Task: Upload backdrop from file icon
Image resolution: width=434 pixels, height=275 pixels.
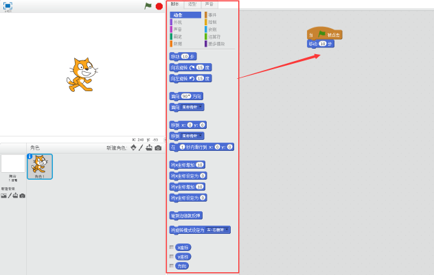Action: tap(16, 195)
